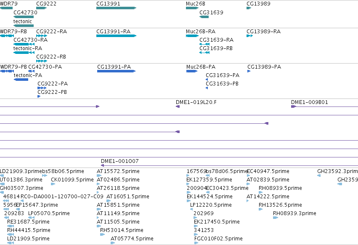Open EST AT26118.5prime label
358x245 pixels.
click(x=118, y=188)
